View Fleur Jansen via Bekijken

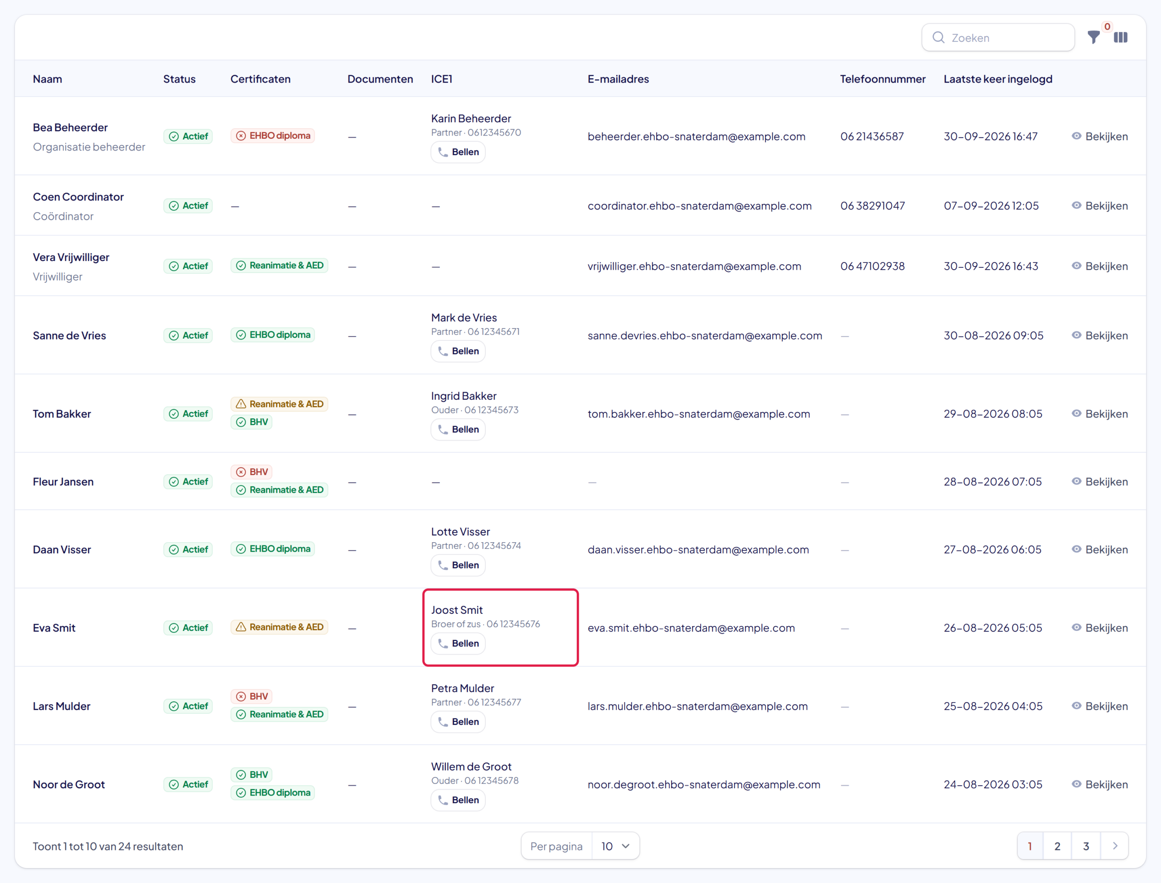1099,482
